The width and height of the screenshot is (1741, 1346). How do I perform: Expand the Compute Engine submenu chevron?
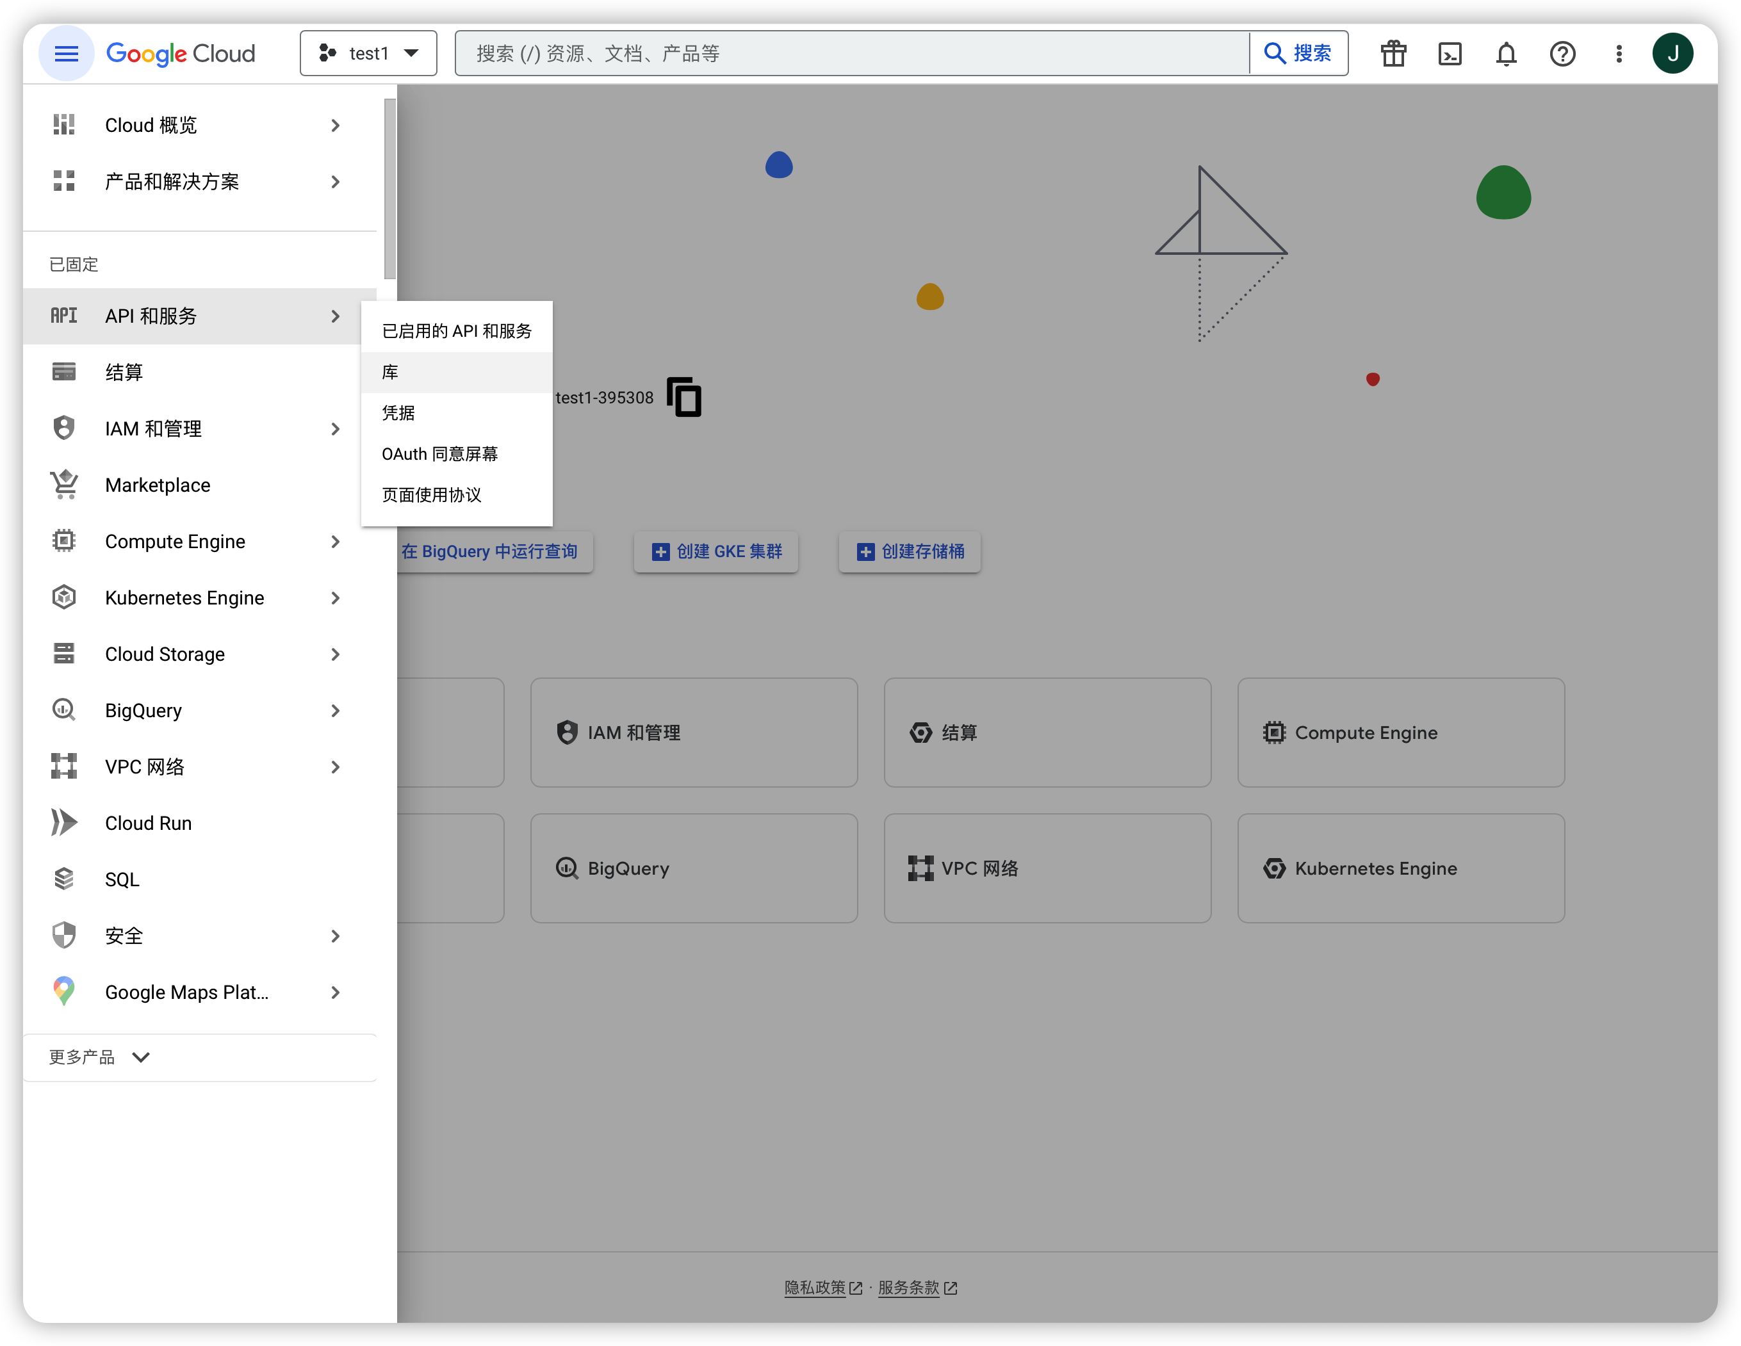(x=336, y=541)
